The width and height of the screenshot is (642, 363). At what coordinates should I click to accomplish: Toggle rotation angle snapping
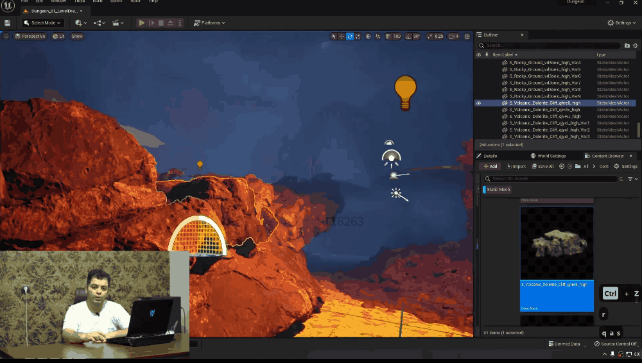click(408, 37)
